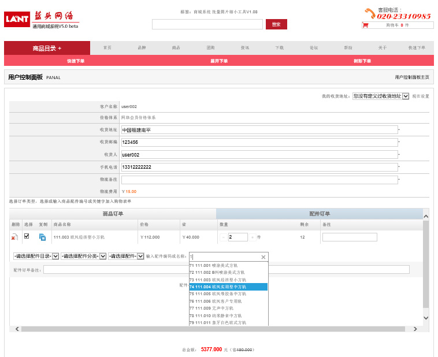
Task: Choose suggestion 71 111.001 喷涂美式方轨
Action: tap(228, 265)
